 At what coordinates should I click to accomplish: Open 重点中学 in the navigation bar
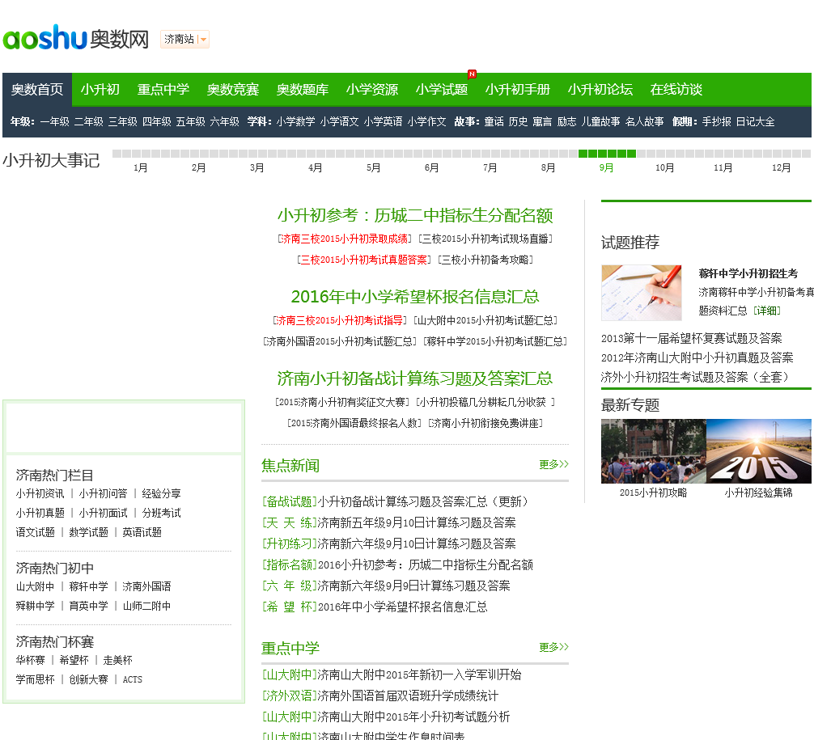click(163, 89)
